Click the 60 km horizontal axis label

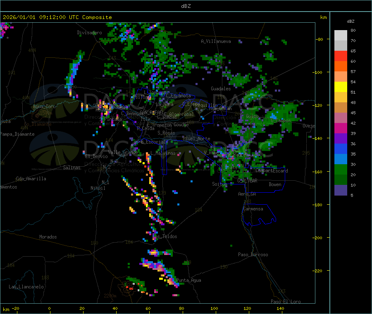click(x=148, y=308)
